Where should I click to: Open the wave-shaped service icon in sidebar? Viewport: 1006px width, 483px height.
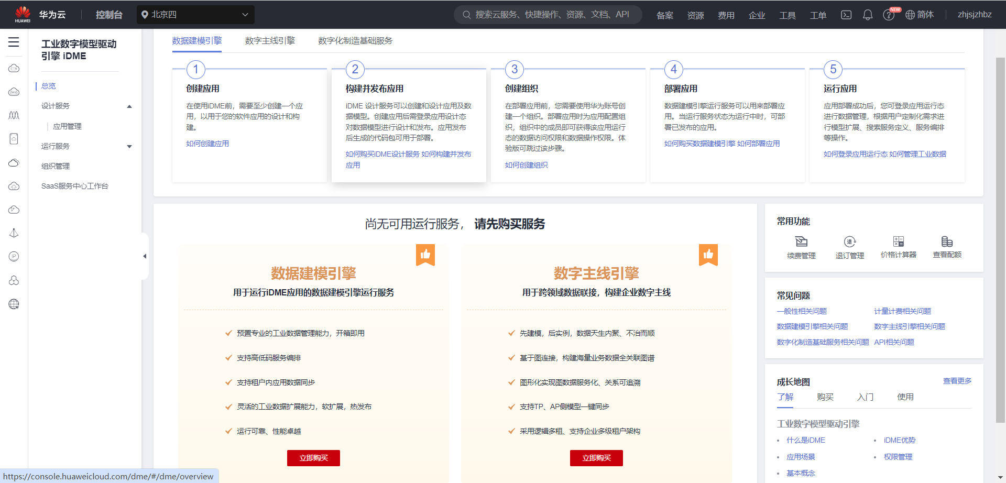(x=14, y=115)
